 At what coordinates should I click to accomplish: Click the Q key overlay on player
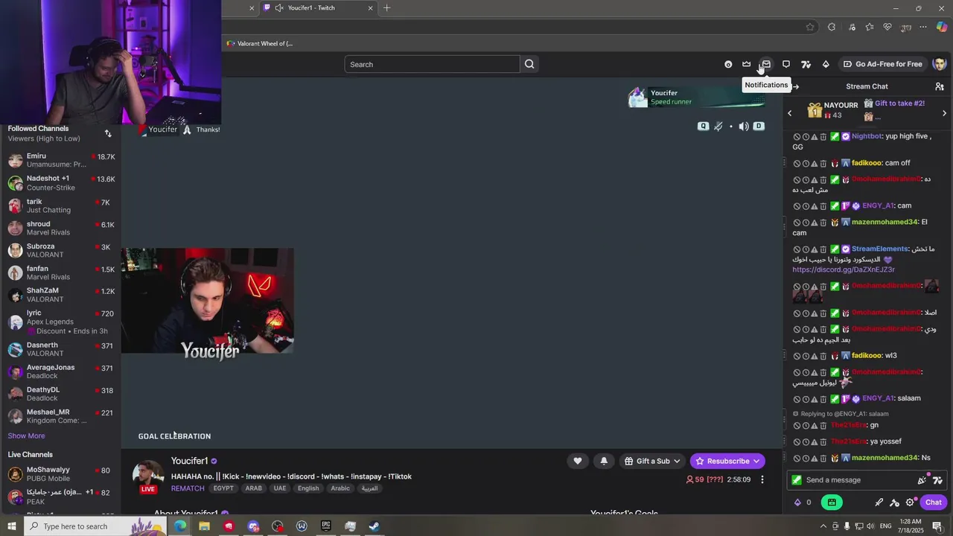(x=703, y=127)
